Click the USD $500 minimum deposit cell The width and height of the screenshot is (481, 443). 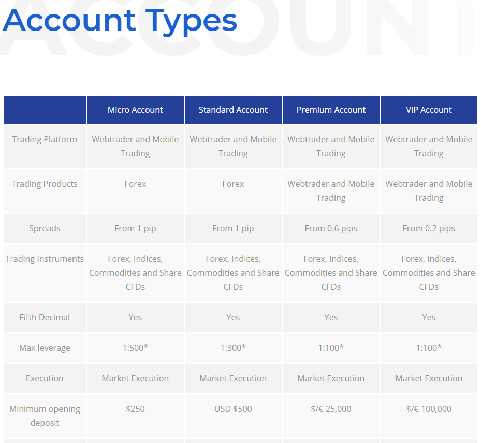pos(233,409)
